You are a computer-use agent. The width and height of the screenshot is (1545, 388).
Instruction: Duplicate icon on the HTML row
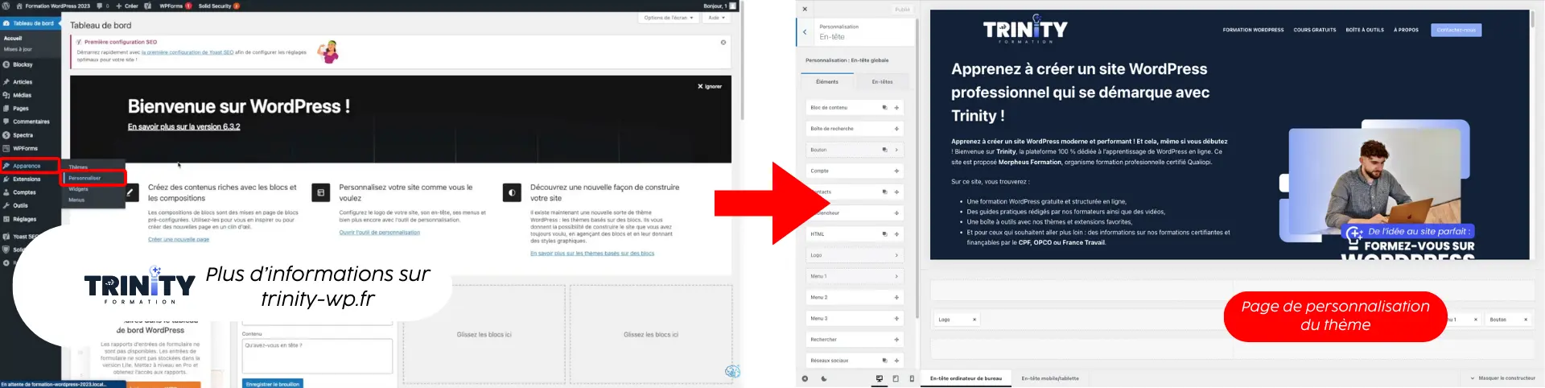(884, 234)
